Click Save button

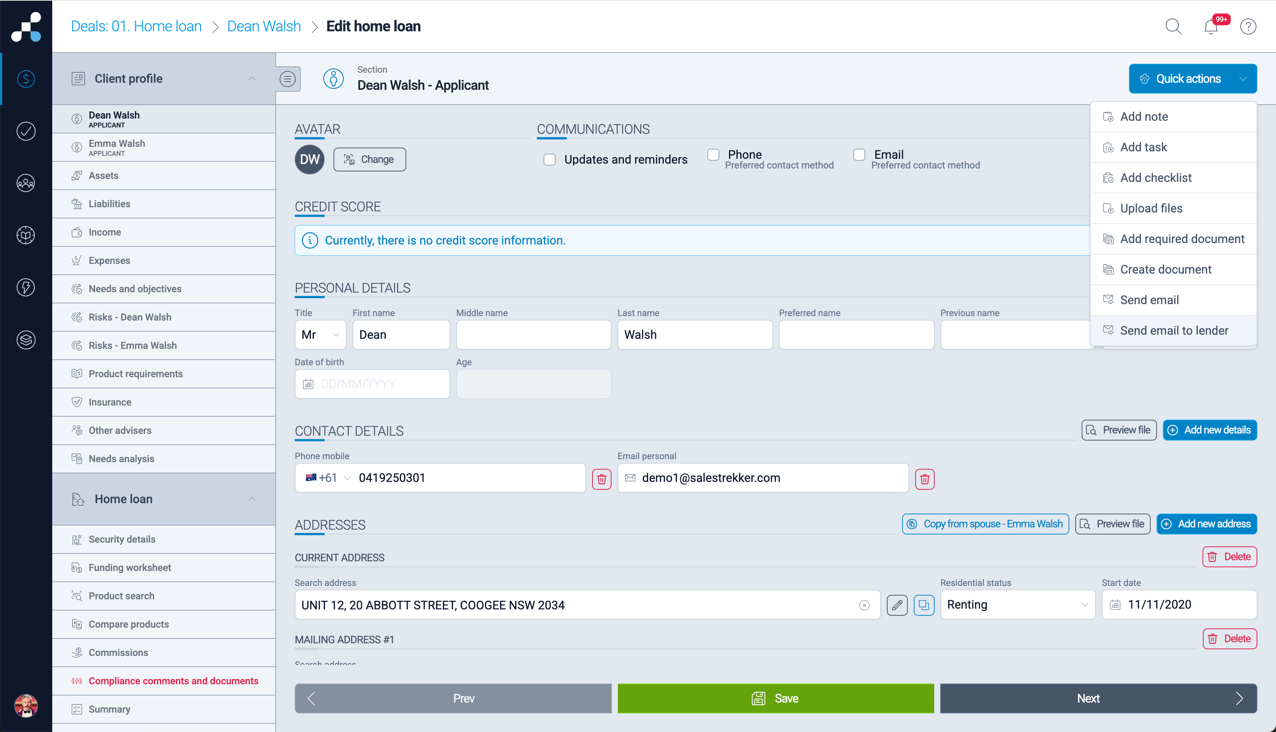[x=775, y=698]
